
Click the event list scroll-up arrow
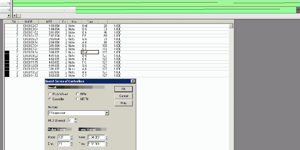coord(231,26)
